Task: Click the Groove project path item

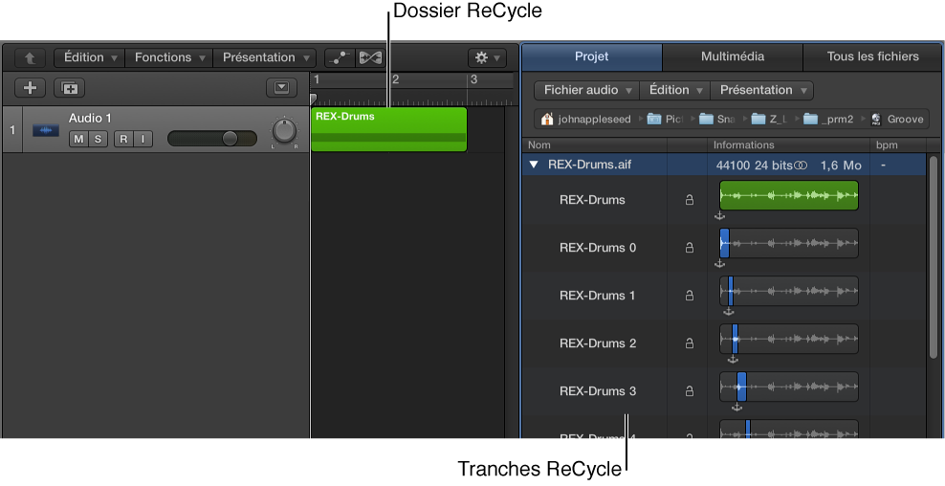Action: [x=897, y=120]
